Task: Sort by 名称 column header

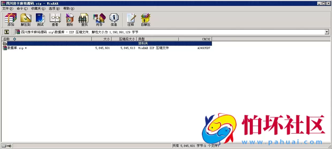Action: click(47, 39)
